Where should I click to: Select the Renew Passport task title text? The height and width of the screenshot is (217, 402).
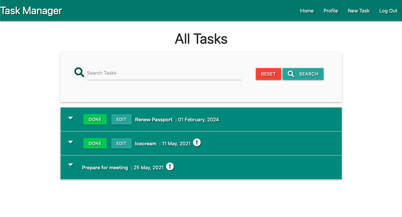[154, 120]
